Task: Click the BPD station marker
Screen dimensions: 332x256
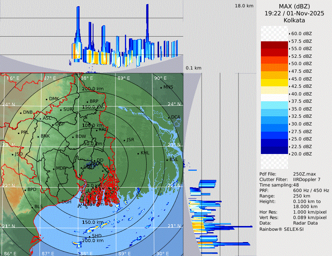Action: [25, 190]
